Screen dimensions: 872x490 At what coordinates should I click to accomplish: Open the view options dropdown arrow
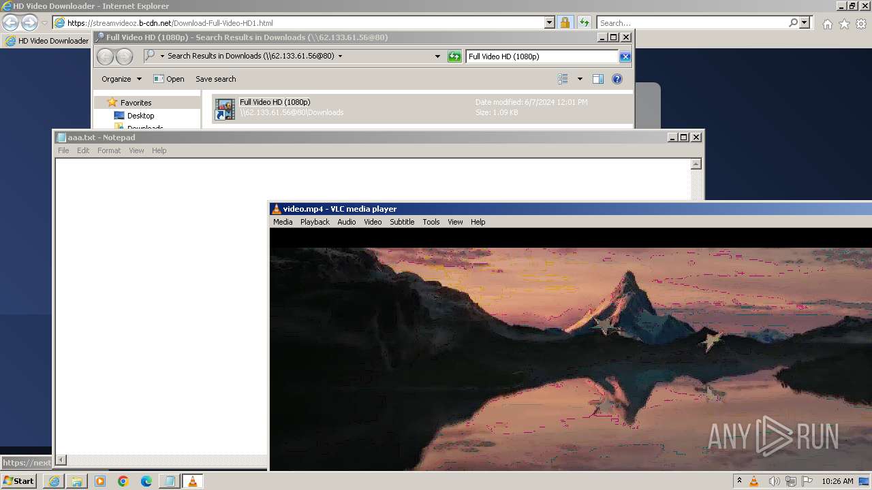tap(580, 79)
